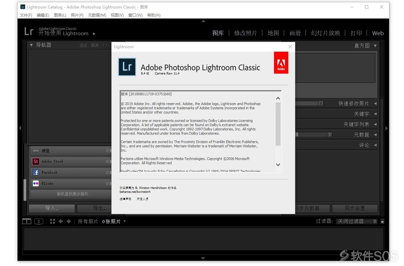This screenshot has height=266, width=404.
Task: Open the 照片(P) menu
Action: 77,15
